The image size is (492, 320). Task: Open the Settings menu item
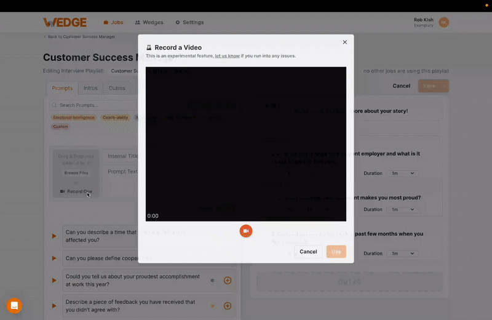[x=189, y=22]
